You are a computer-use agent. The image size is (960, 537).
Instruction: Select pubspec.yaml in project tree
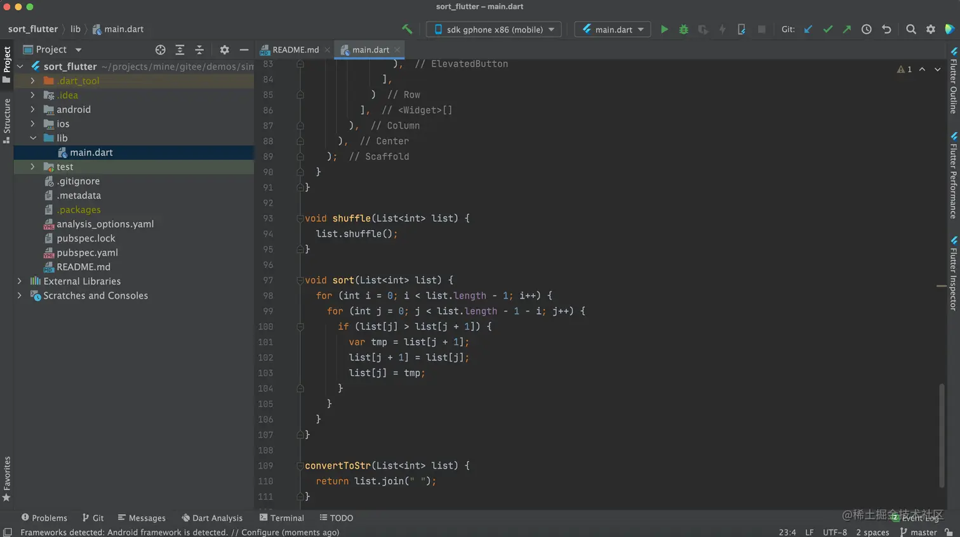[x=87, y=252]
